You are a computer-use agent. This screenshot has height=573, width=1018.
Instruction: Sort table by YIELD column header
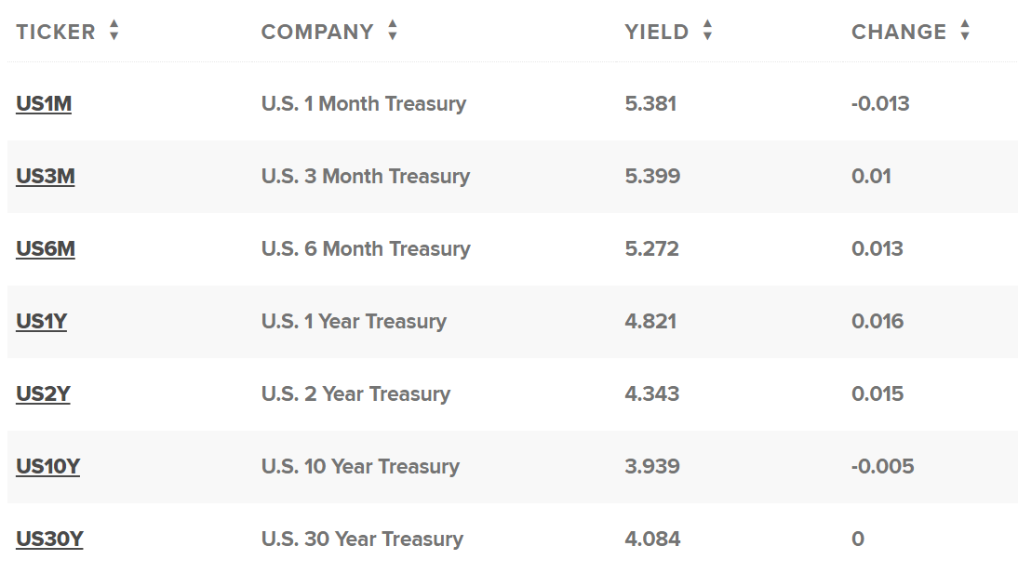[656, 32]
